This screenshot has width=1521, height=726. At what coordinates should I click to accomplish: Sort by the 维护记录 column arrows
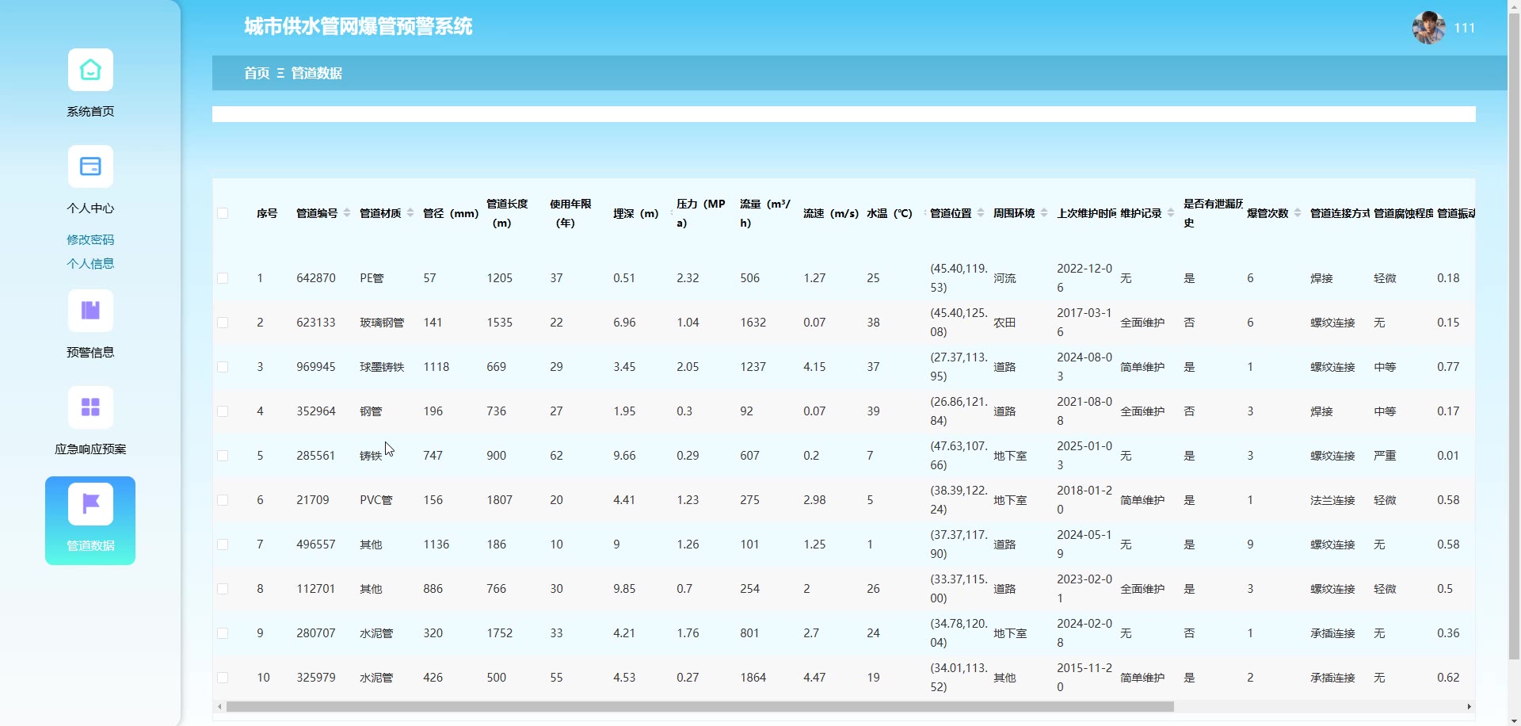point(1171,213)
